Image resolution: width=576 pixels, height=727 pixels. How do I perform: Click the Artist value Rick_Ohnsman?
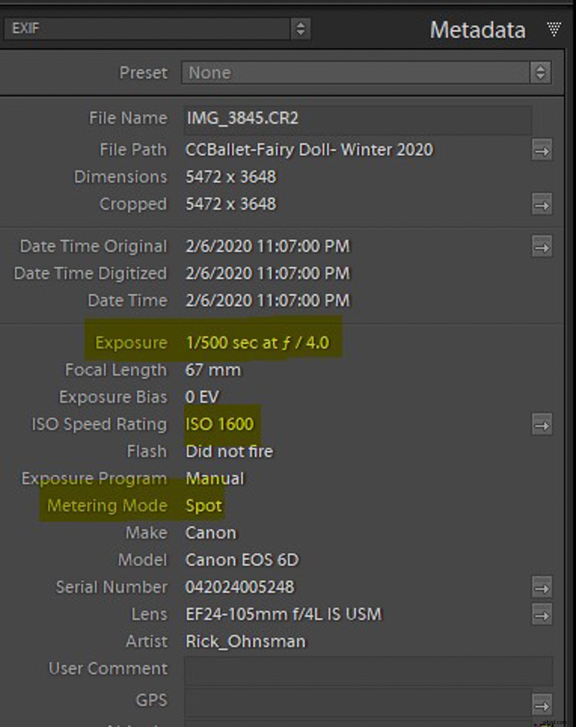(246, 641)
